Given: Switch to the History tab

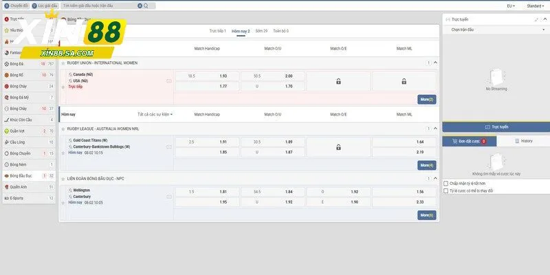Looking at the screenshot, I should click(522, 141).
